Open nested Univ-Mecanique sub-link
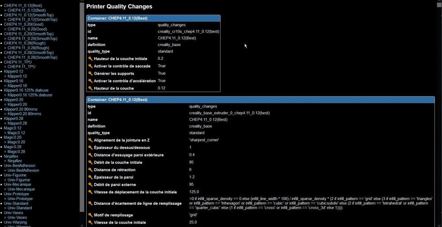The height and width of the screenshot is (227, 442). click(x=21, y=189)
